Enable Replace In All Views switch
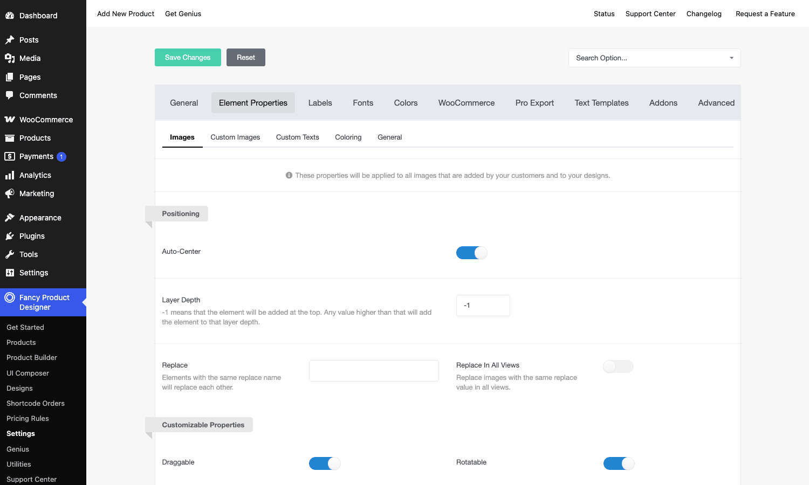Viewport: 809px width, 485px height. 618,366
